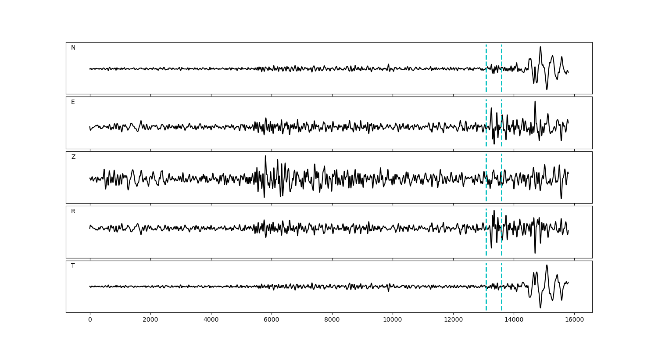Click the tallest spike in the E waveform

(x=535, y=102)
